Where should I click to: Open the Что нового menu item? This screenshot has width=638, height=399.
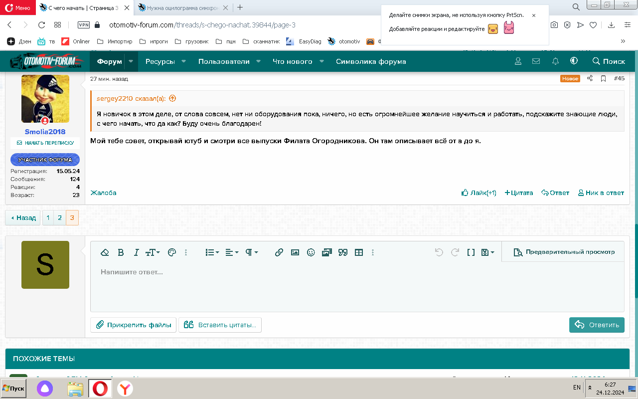292,61
